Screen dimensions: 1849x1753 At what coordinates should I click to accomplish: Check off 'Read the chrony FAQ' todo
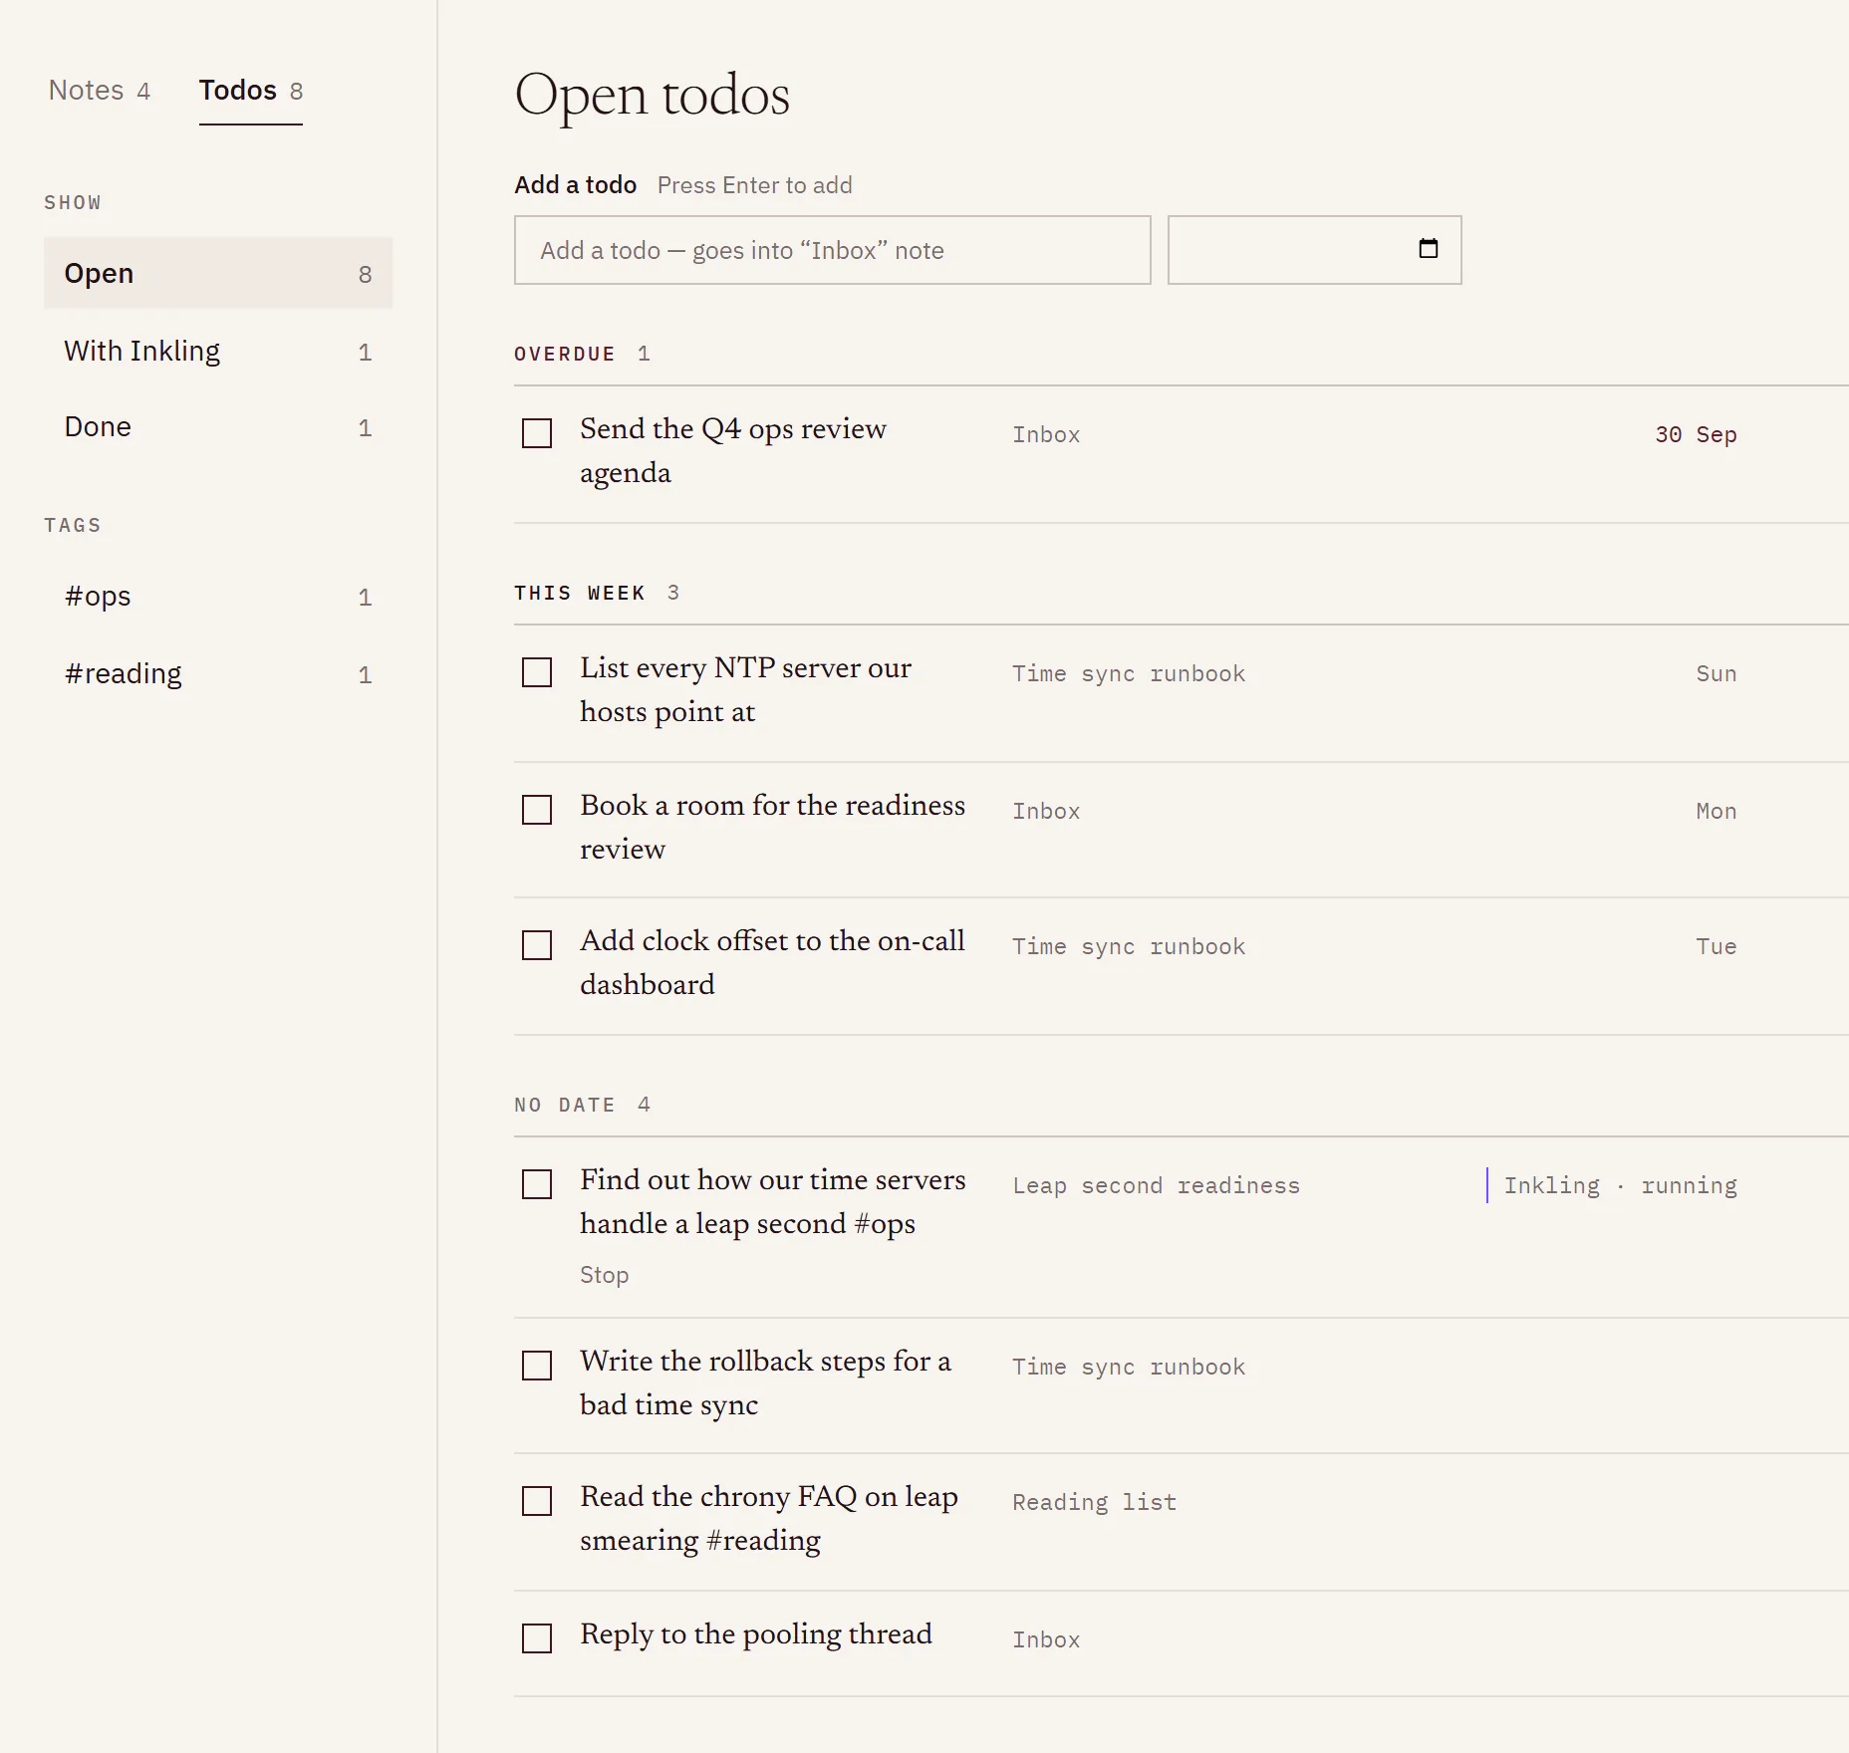point(537,1501)
